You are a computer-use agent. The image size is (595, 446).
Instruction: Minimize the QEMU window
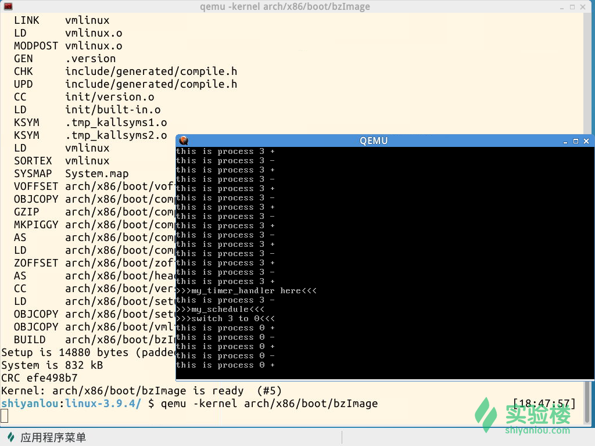(x=565, y=142)
